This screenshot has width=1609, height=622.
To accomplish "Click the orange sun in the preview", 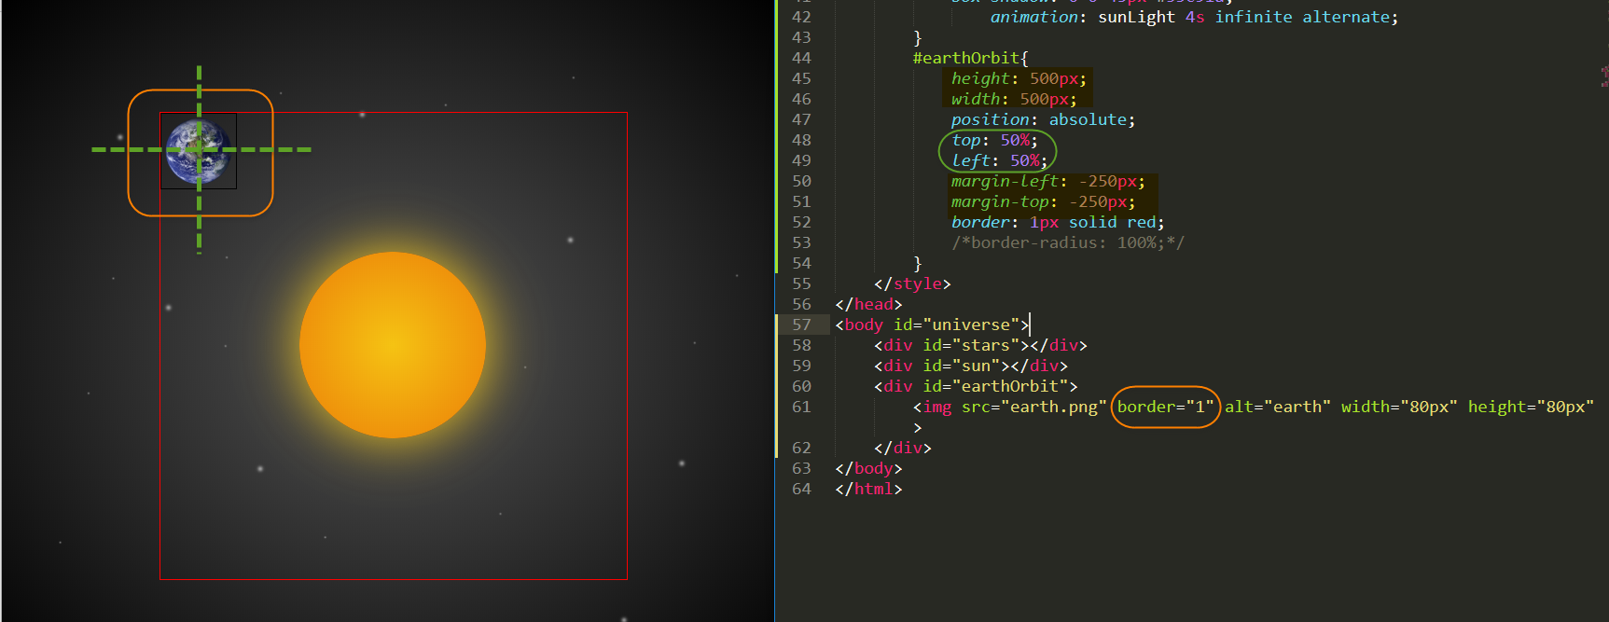I will pos(393,345).
